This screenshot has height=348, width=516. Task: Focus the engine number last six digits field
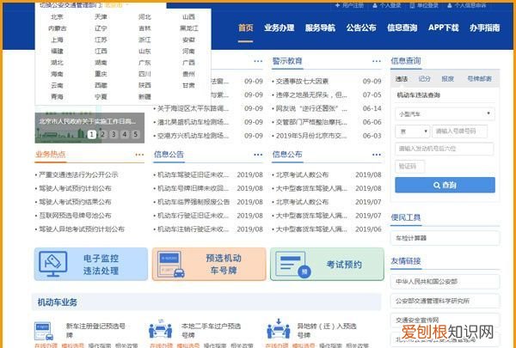(445, 149)
